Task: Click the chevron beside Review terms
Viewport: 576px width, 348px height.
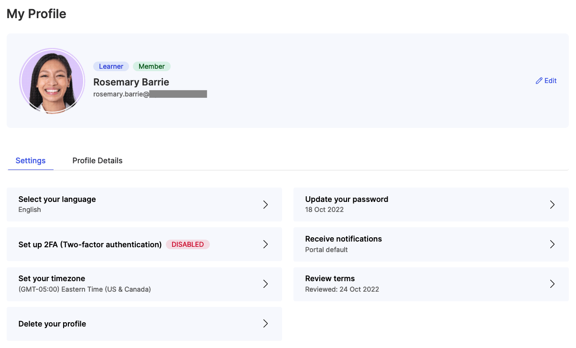Action: pos(553,284)
